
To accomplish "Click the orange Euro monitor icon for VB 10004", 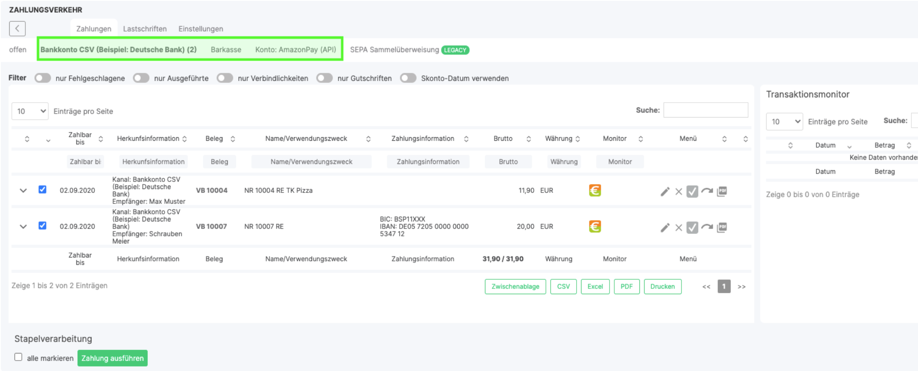I will click(595, 190).
